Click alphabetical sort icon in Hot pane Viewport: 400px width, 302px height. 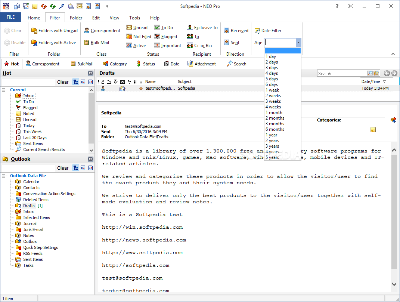83,82
